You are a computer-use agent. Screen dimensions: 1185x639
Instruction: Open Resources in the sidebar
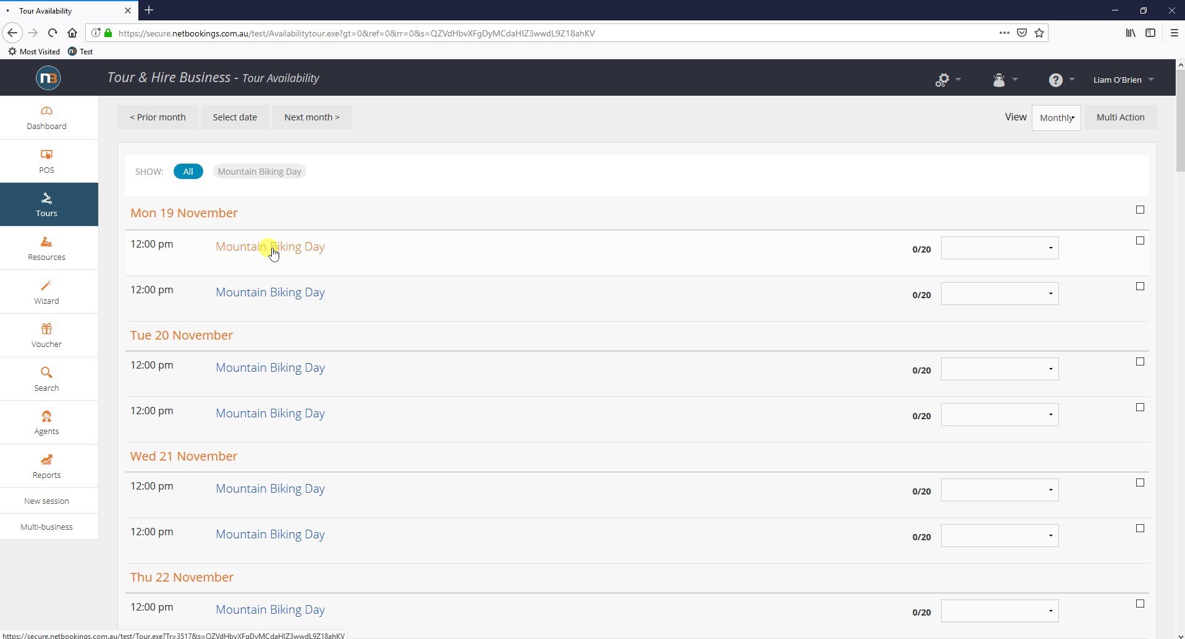click(46, 248)
